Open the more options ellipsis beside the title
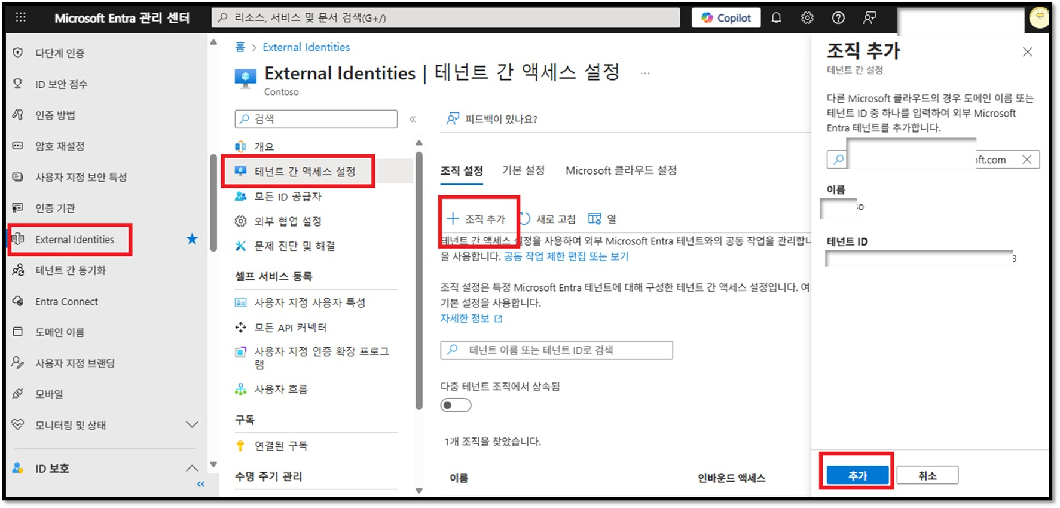 click(645, 74)
